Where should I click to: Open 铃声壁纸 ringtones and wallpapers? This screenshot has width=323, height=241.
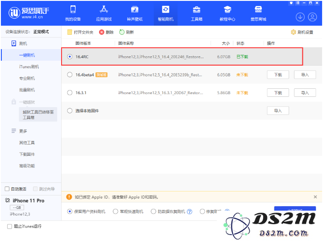(135, 13)
